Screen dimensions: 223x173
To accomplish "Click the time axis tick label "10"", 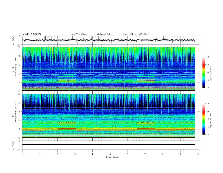I will (198, 154).
